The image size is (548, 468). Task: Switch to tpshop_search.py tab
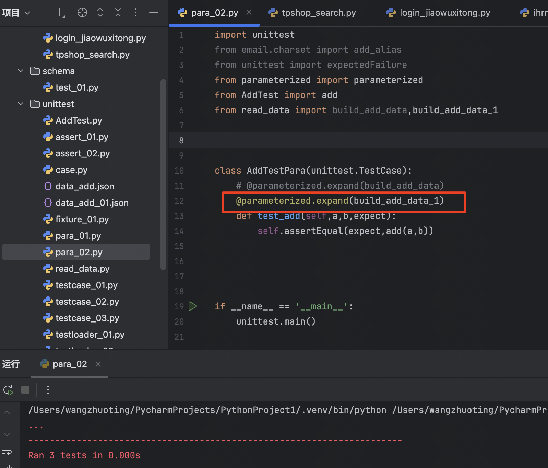point(312,13)
